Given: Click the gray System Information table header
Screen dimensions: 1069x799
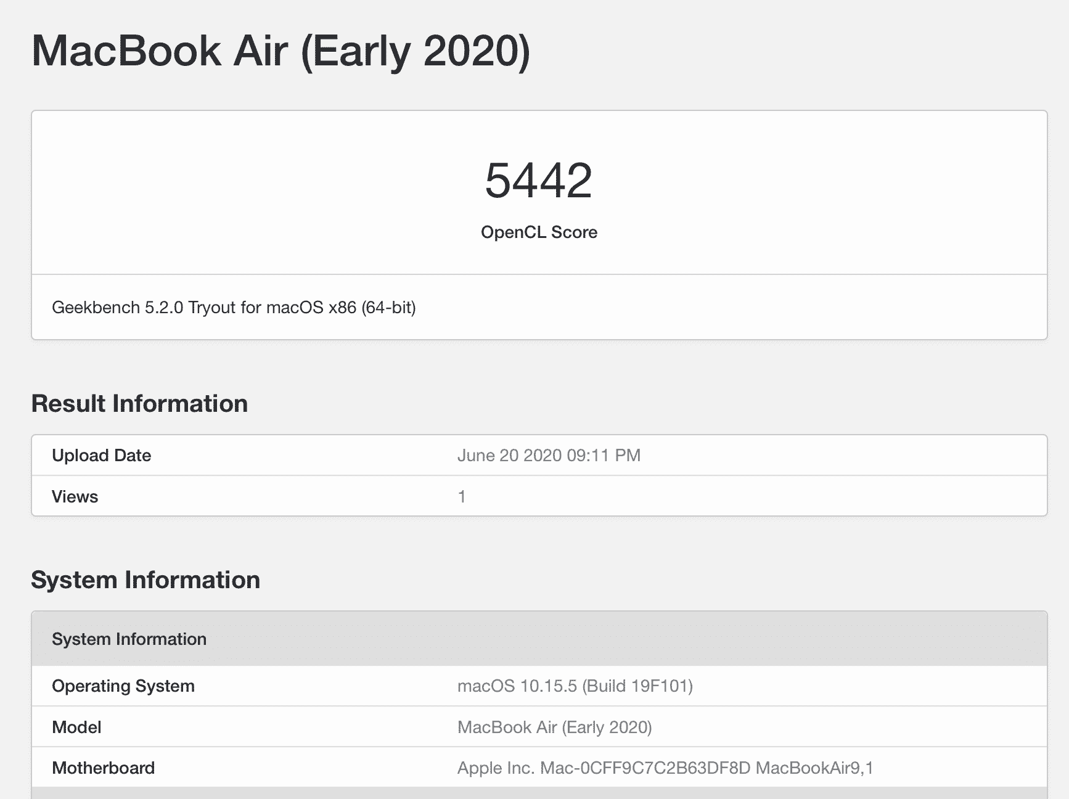Looking at the screenshot, I should click(129, 639).
